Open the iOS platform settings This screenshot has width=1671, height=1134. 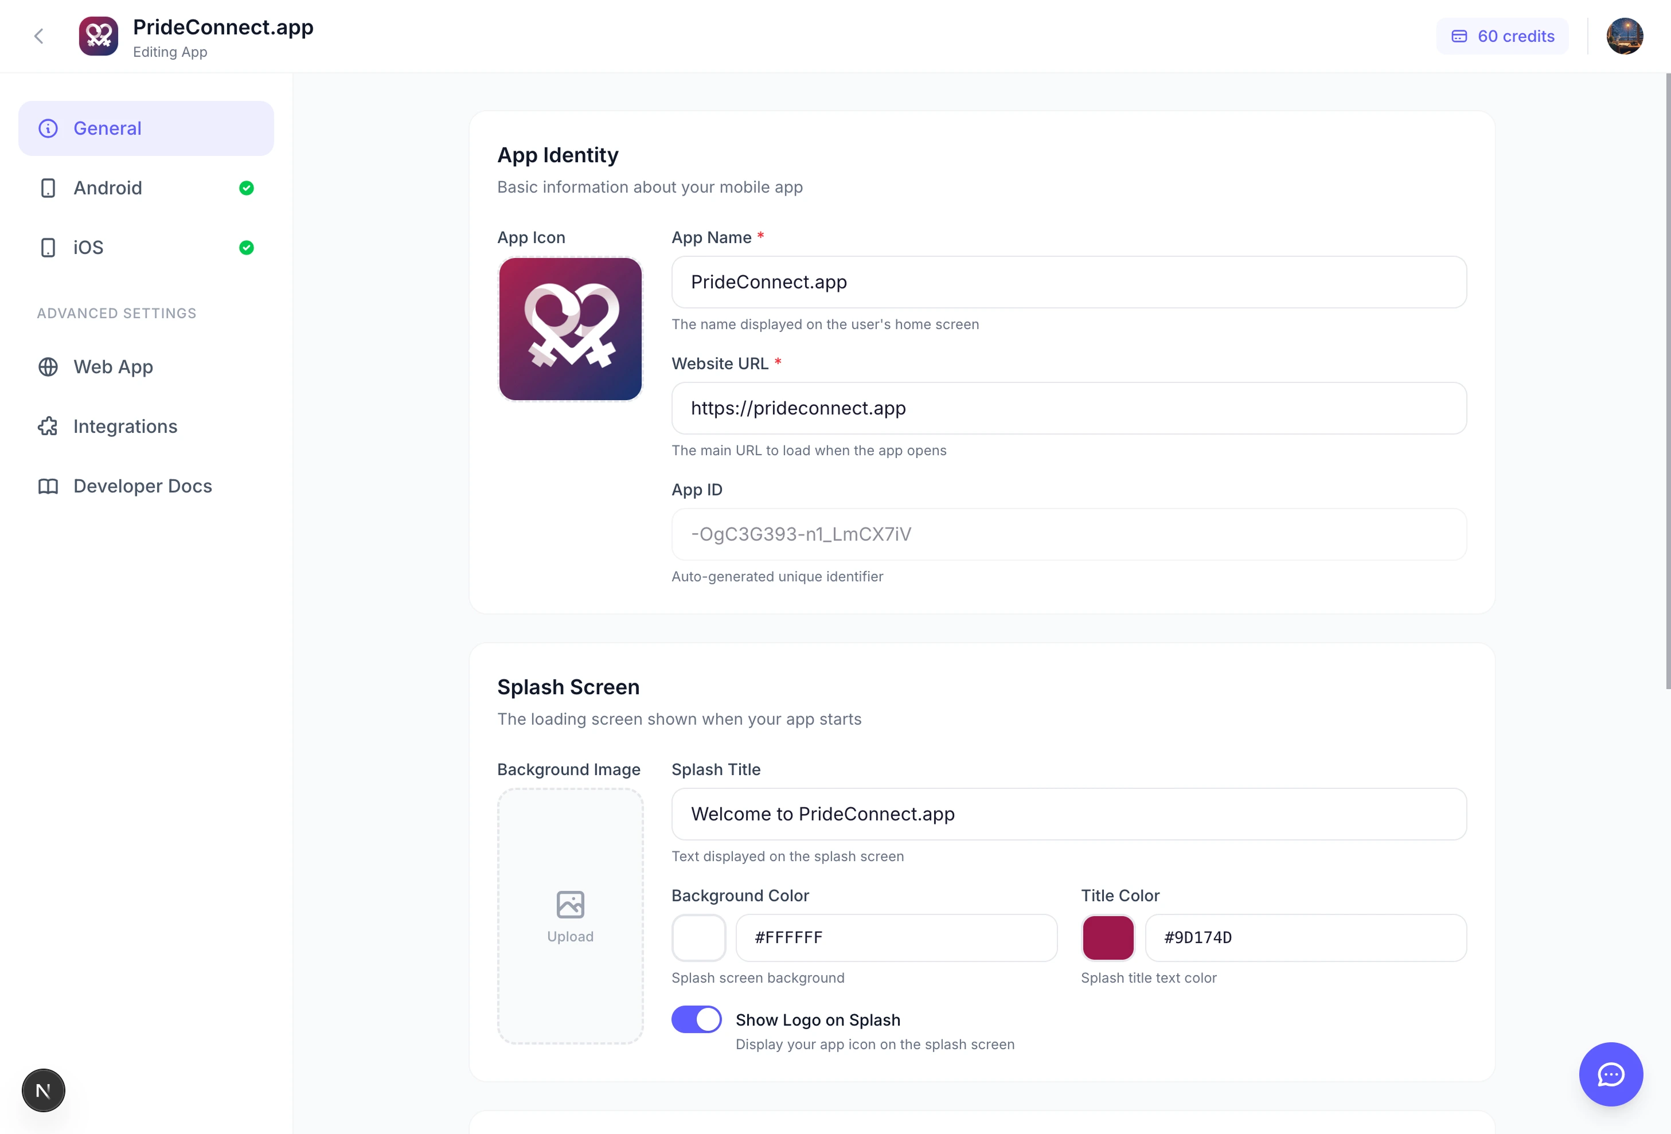87,247
